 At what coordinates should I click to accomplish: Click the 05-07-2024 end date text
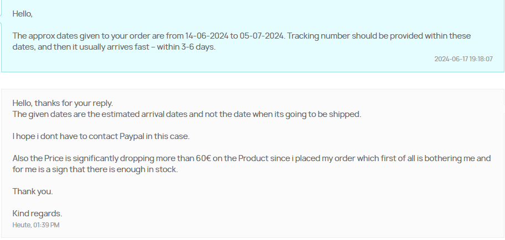point(259,36)
